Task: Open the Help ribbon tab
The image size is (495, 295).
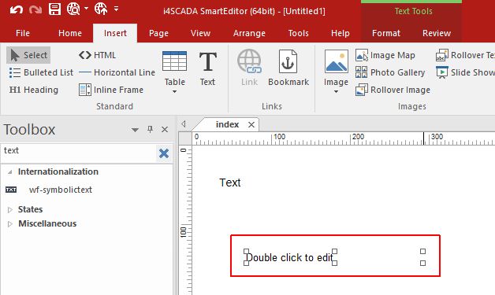Action: coord(341,33)
